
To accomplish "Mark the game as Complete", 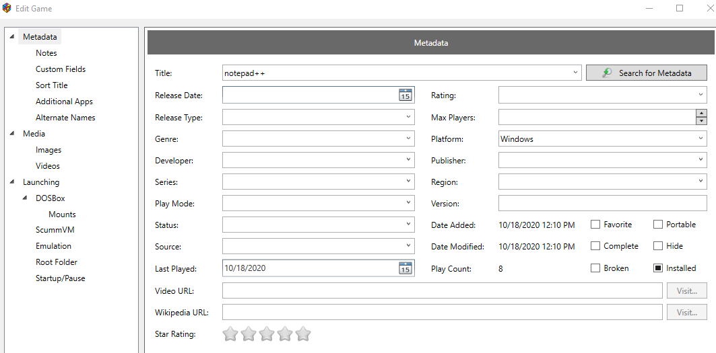I will point(595,246).
